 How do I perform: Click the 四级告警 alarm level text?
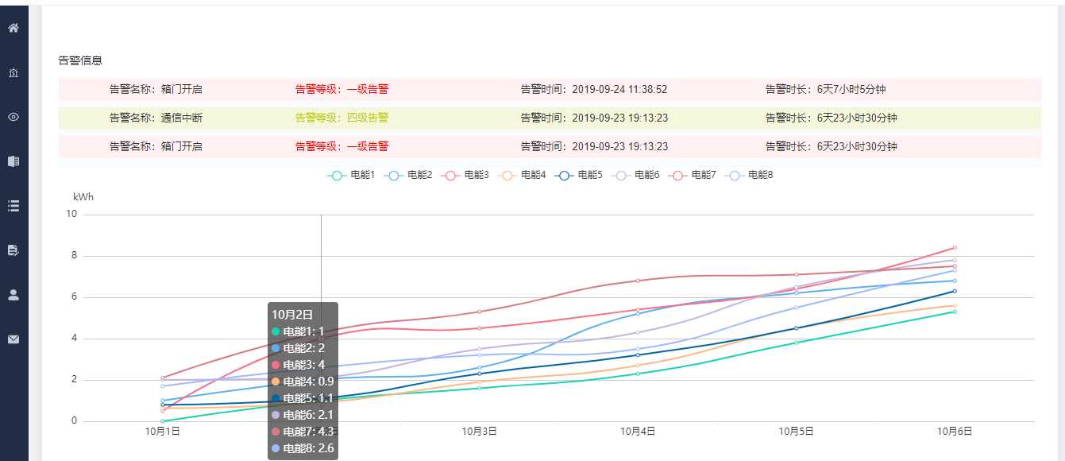pyautogui.click(x=368, y=118)
